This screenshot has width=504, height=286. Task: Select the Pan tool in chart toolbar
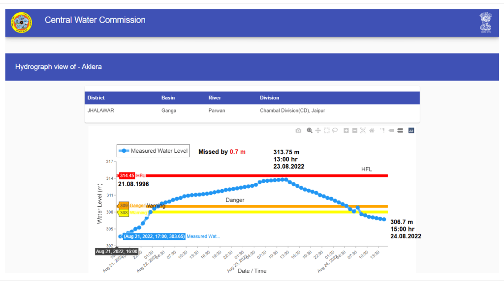tap(318, 131)
